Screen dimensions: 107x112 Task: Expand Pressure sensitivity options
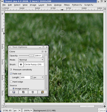click(11, 69)
